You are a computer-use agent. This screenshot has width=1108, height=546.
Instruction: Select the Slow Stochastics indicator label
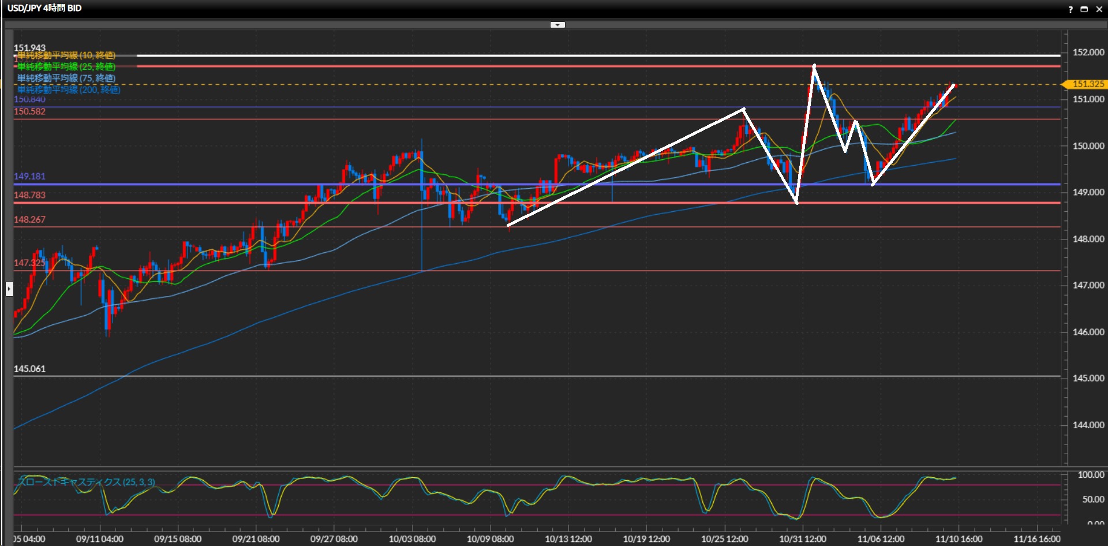[87, 482]
